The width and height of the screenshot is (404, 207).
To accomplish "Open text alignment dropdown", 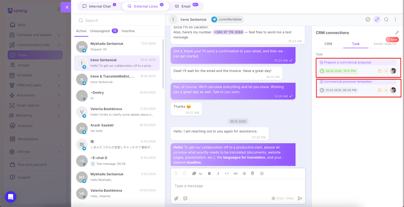I will (197, 174).
